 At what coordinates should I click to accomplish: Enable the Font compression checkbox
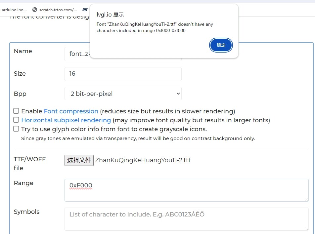16,111
